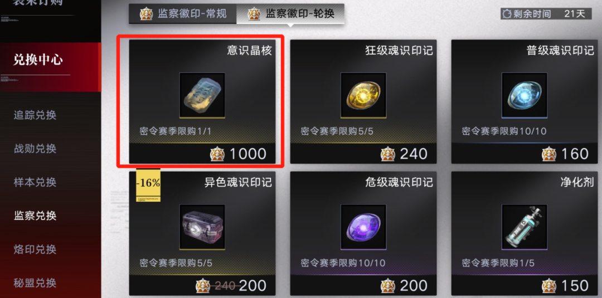The width and height of the screenshot is (602, 298).
Task: Open 战勋兑换 in the sidebar
Action: coord(35,148)
